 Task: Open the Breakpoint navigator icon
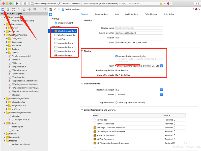pyautogui.click(x=40, y=9)
